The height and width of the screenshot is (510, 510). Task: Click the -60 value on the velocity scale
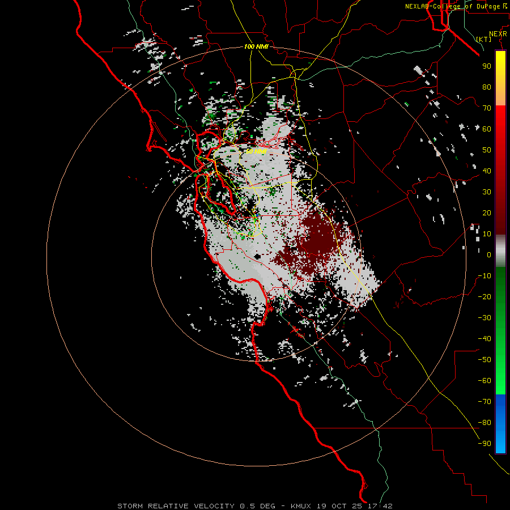click(484, 381)
